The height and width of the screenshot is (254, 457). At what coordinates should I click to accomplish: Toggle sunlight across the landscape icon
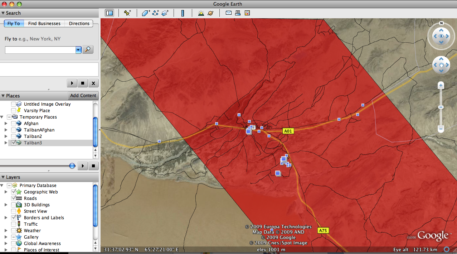201,13
